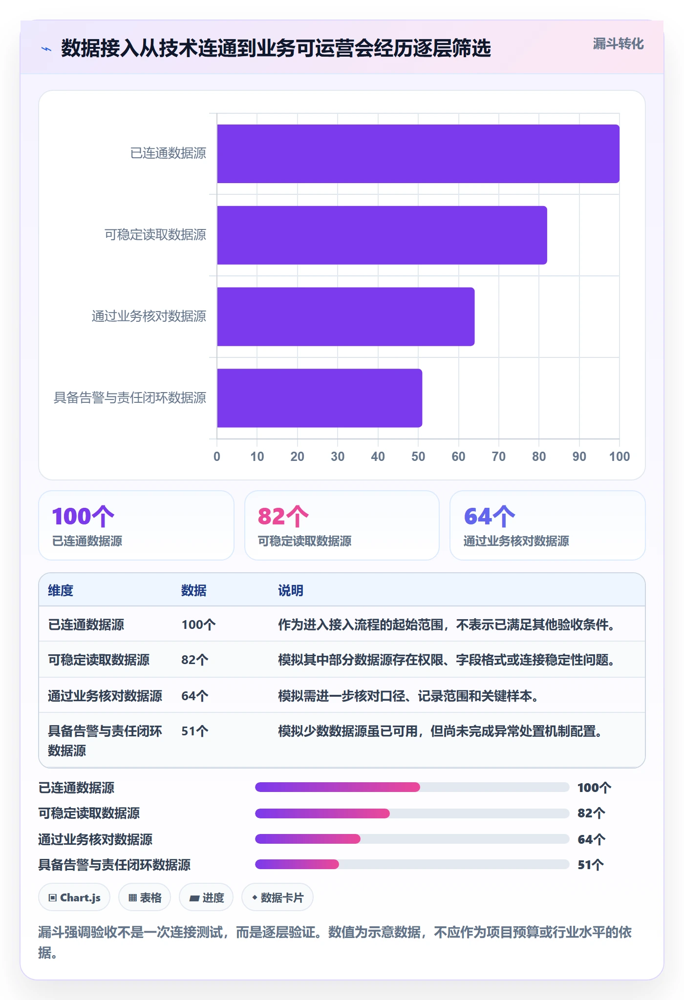Click the description starting 模拟少数数据源虽已可用
Viewport: 684px width, 1000px height.
[441, 731]
